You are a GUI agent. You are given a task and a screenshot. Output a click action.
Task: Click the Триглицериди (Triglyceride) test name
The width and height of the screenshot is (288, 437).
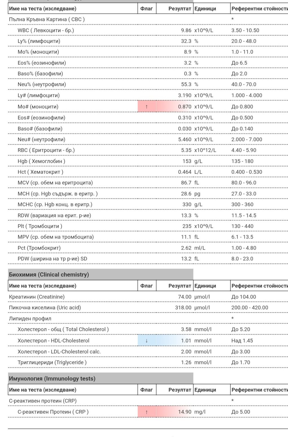click(52, 362)
